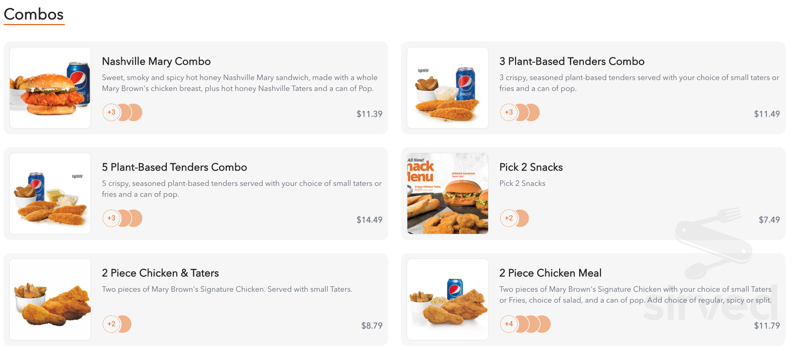This screenshot has height=351, width=799.
Task: Click the +2 badge on 2 Piece Chicken & Taters
Action: click(x=111, y=324)
